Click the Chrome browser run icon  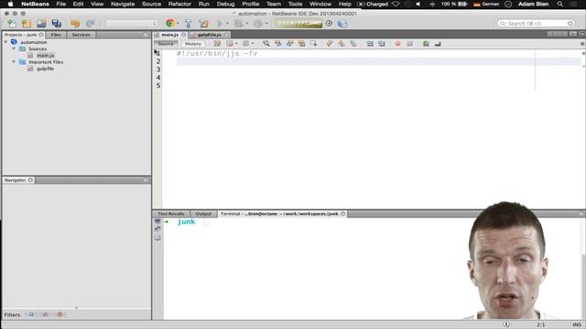pyautogui.click(x=170, y=24)
